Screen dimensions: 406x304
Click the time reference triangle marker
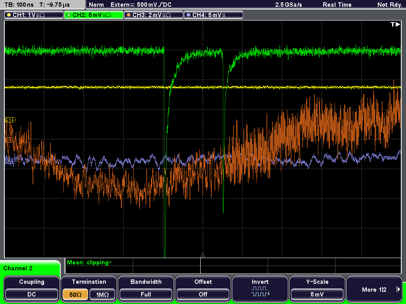(203, 255)
